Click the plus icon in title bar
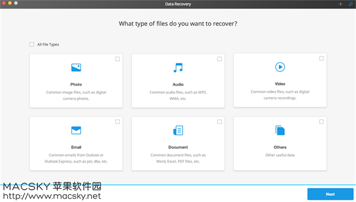The image size is (356, 202). 340,4
